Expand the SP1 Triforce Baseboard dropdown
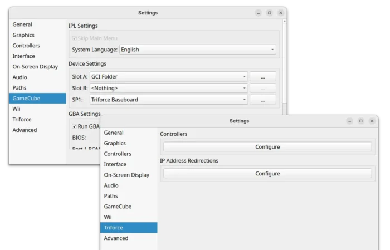 (x=168, y=100)
